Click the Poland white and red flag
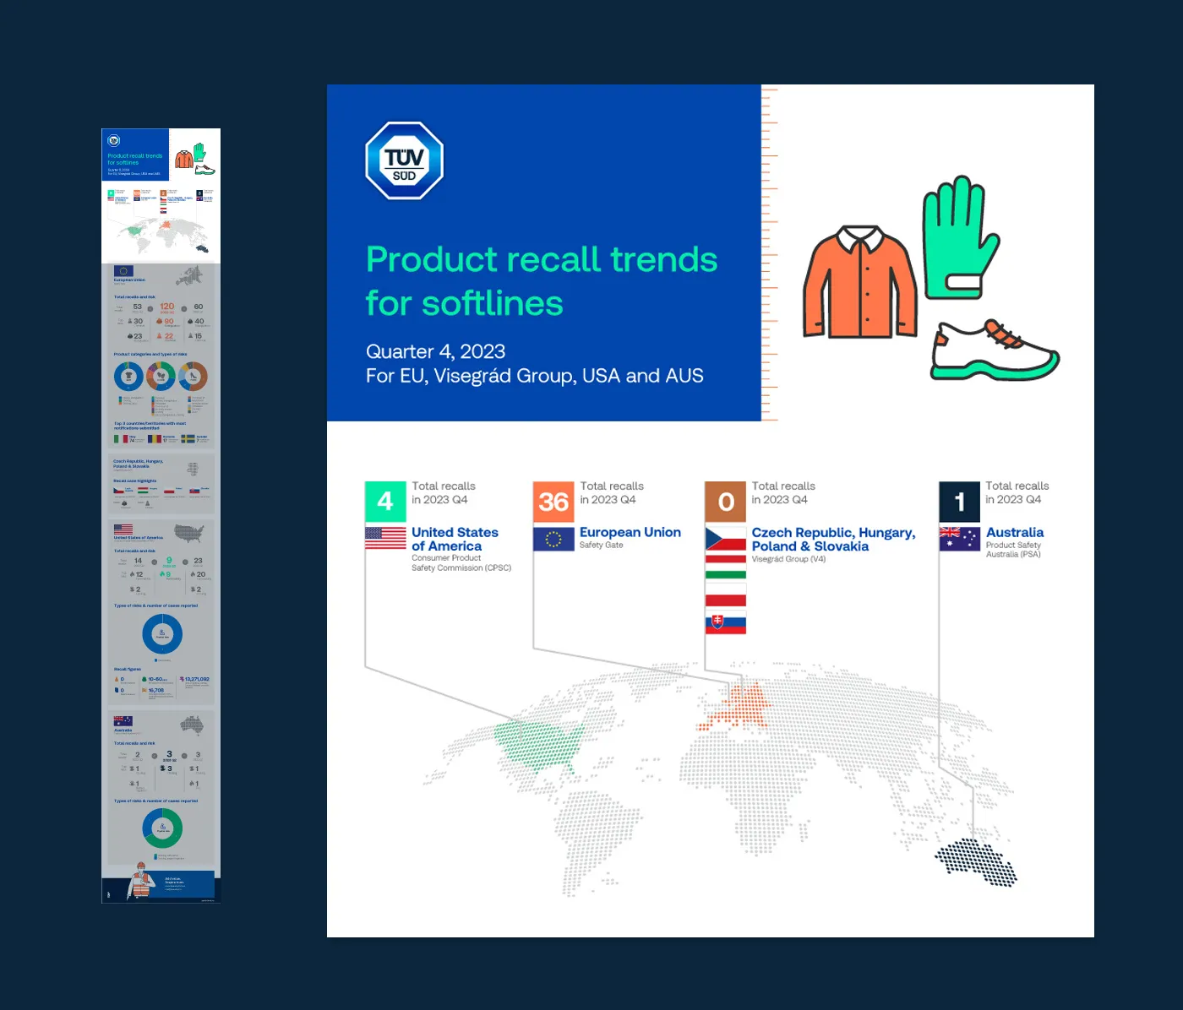 [725, 595]
